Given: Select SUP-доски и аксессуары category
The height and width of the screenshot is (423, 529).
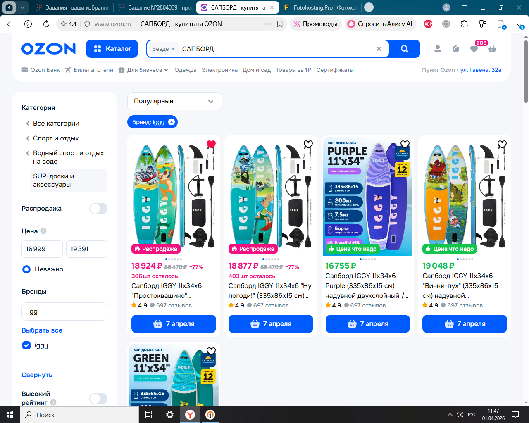Looking at the screenshot, I should coord(69,181).
